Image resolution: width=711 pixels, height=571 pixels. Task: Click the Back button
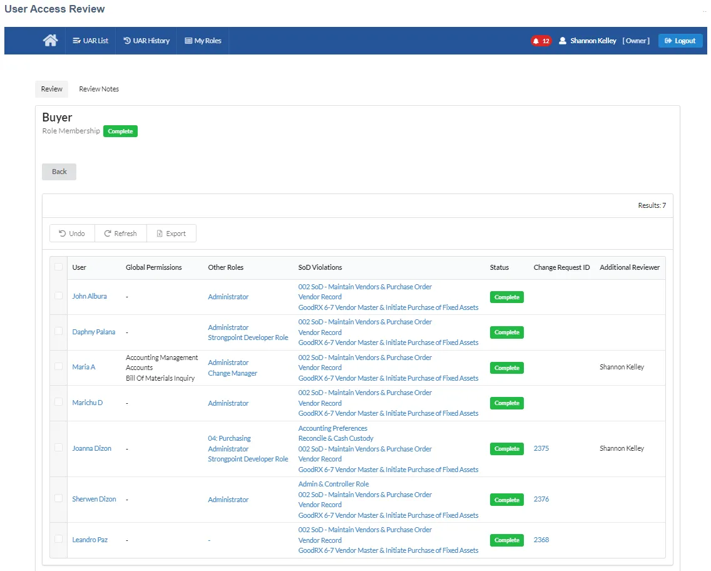(59, 172)
